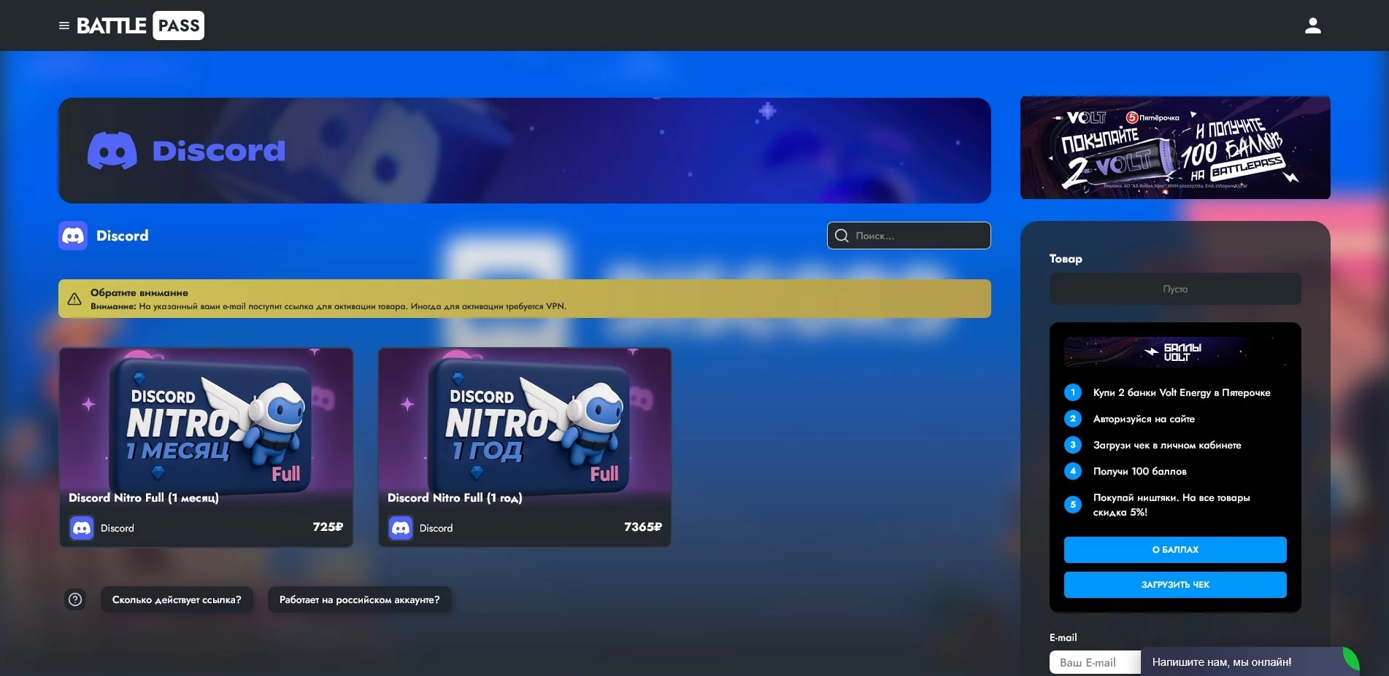Open the Volt Pyaterochka promo banner
1389x676 pixels.
pyautogui.click(x=1174, y=147)
